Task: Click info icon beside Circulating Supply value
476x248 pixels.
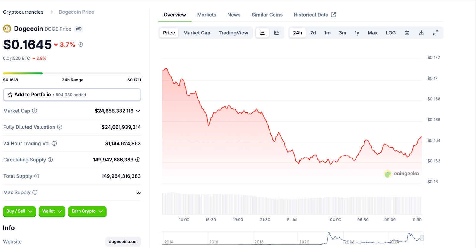Action: pyautogui.click(x=138, y=160)
